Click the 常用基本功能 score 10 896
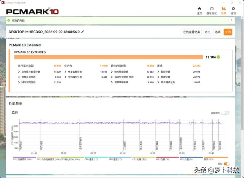The image size is (244, 178). pyautogui.click(x=57, y=66)
